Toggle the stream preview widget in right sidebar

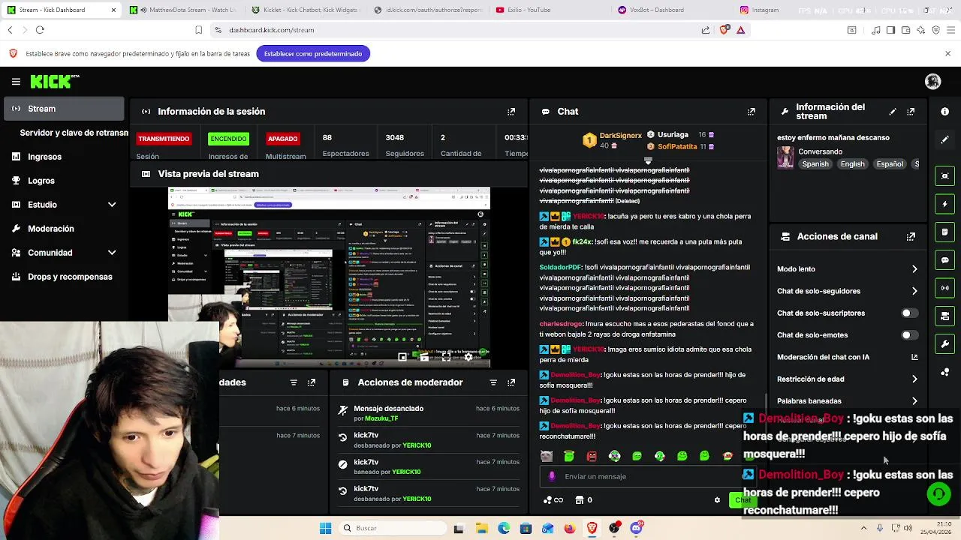pos(945,176)
